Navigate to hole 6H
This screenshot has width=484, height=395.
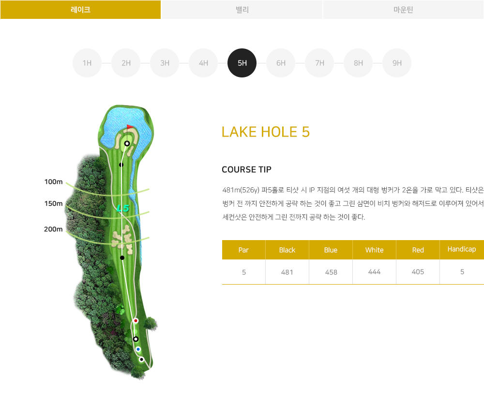281,63
